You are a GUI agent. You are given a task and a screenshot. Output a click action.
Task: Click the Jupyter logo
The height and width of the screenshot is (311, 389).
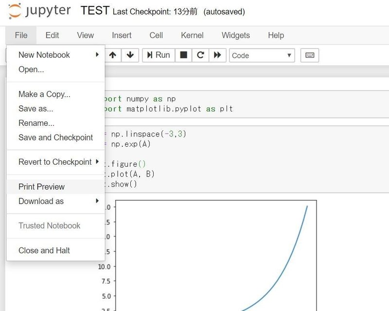point(40,11)
